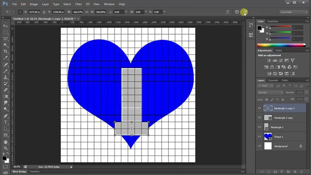Select the Dodge tool
Image resolution: width=311 pixels, height=175 pixels.
pos(5,109)
